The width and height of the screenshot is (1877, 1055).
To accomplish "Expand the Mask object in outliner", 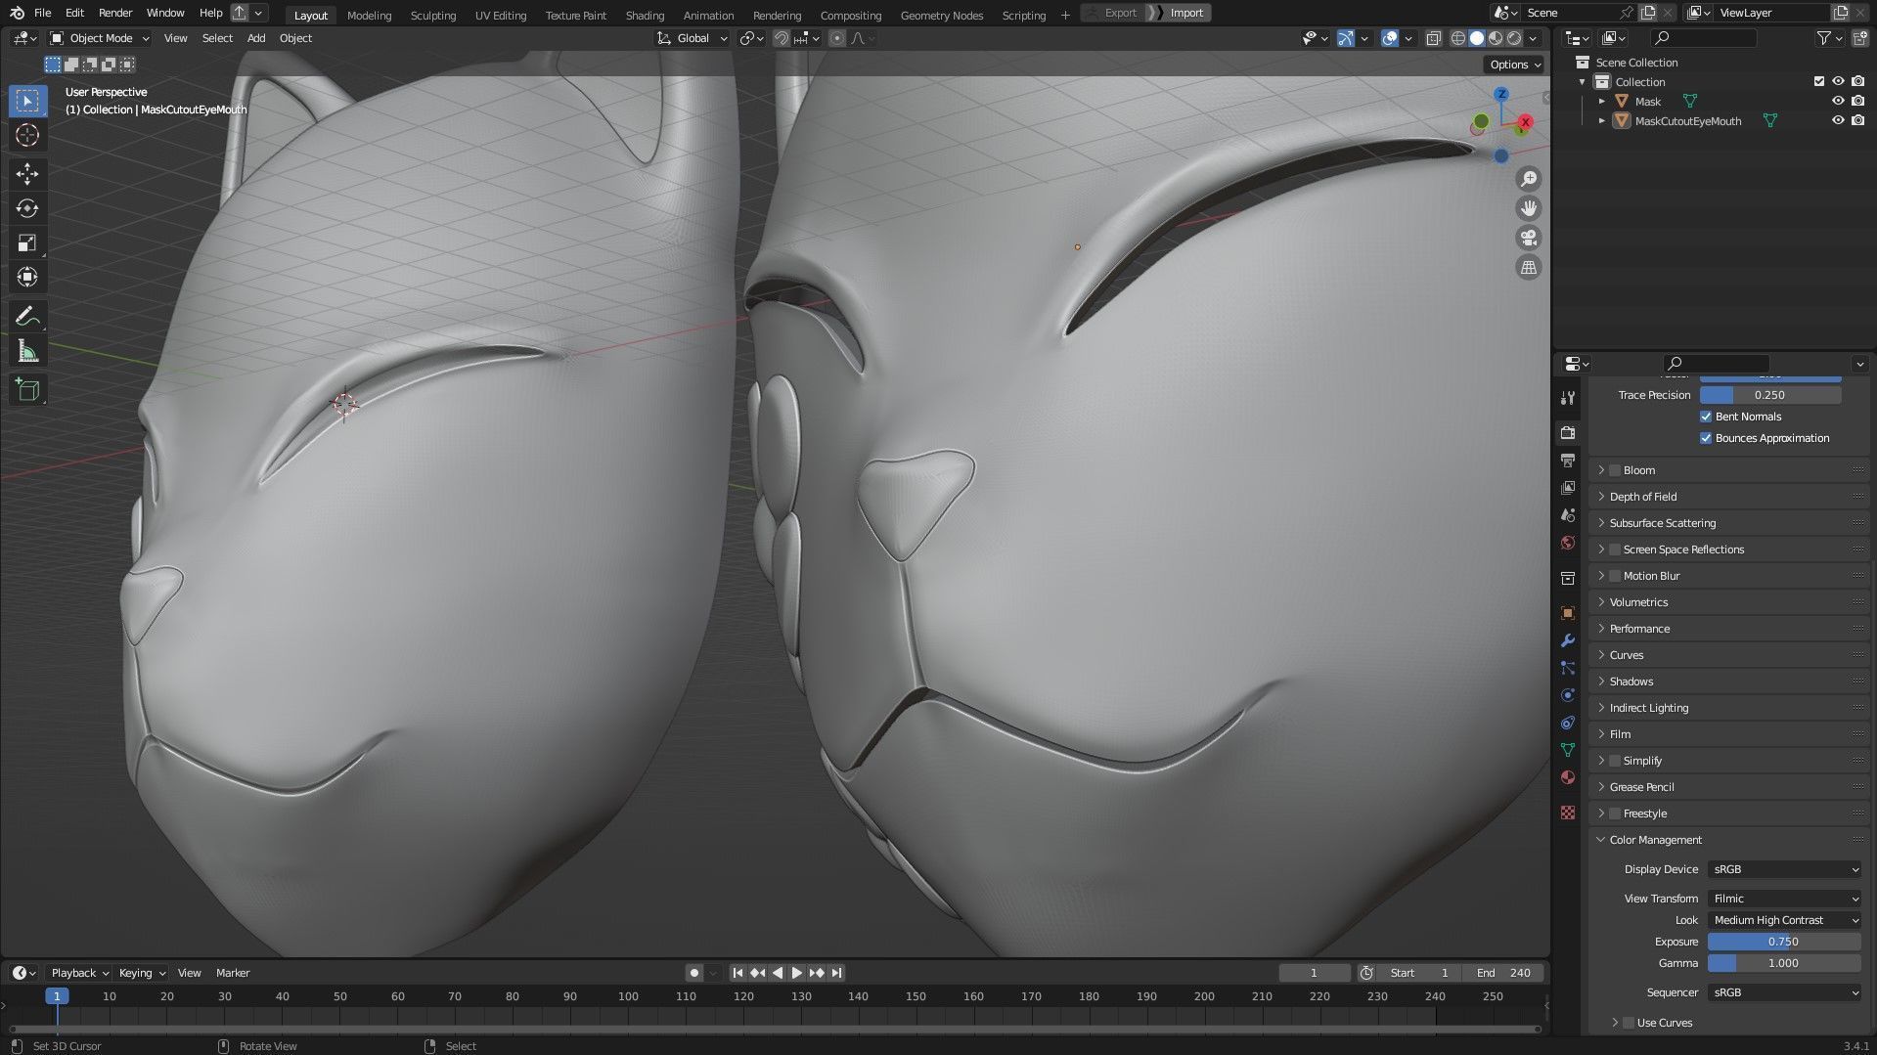I will click(x=1601, y=101).
